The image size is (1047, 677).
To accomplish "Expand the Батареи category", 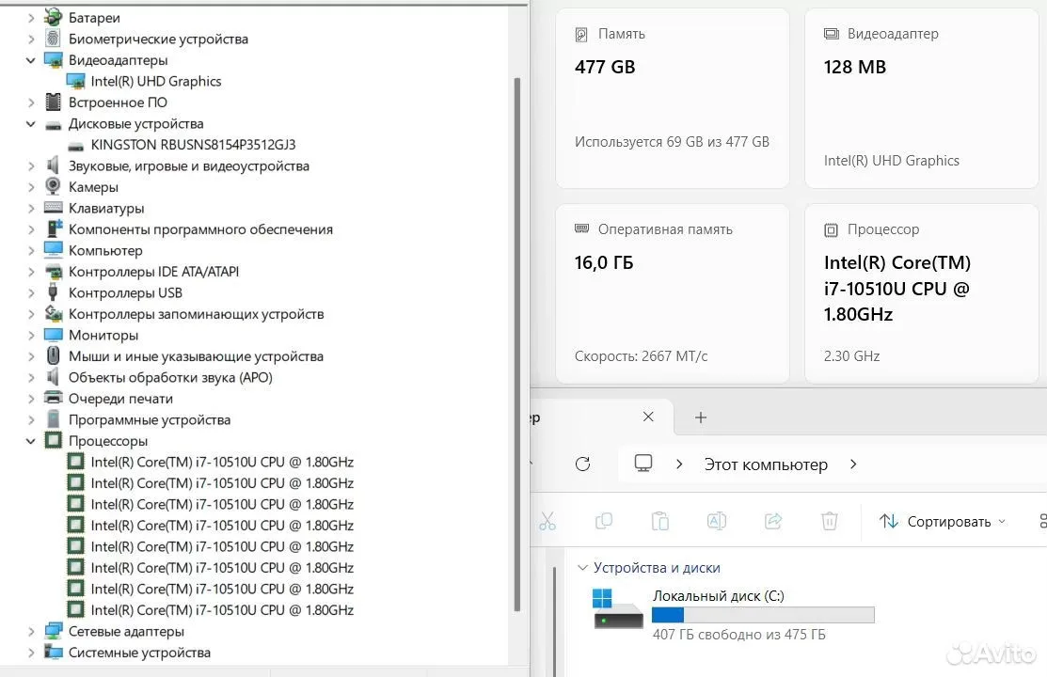I will 31,18.
